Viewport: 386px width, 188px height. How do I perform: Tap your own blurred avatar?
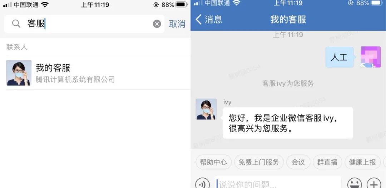tap(371, 57)
